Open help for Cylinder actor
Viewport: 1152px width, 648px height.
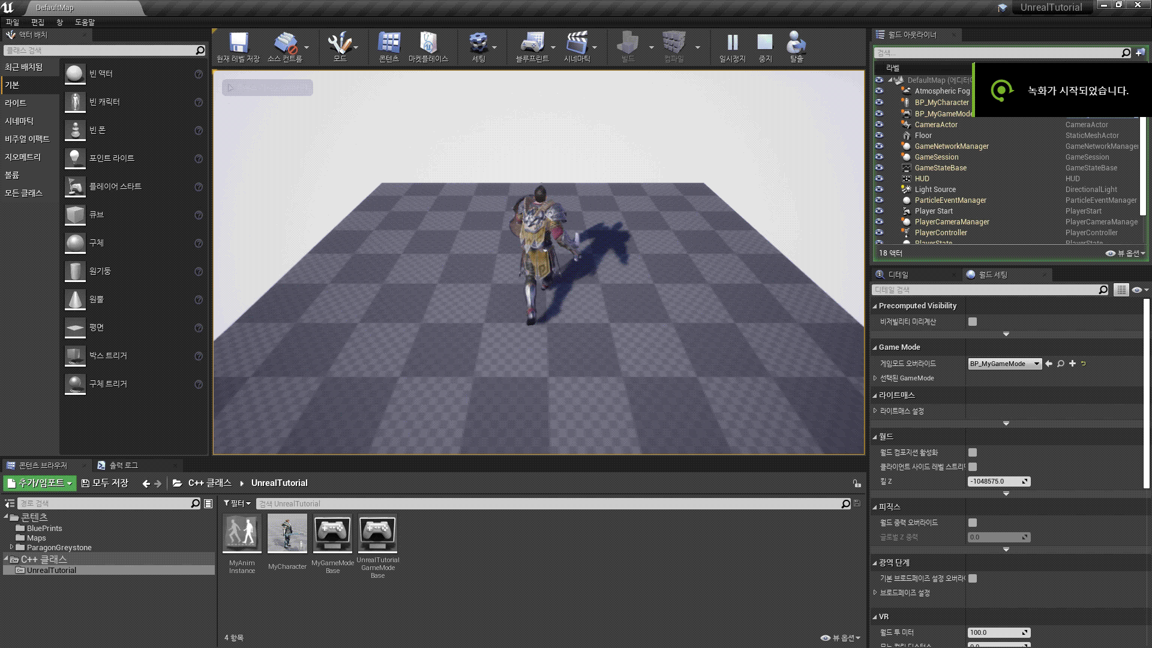click(x=199, y=271)
